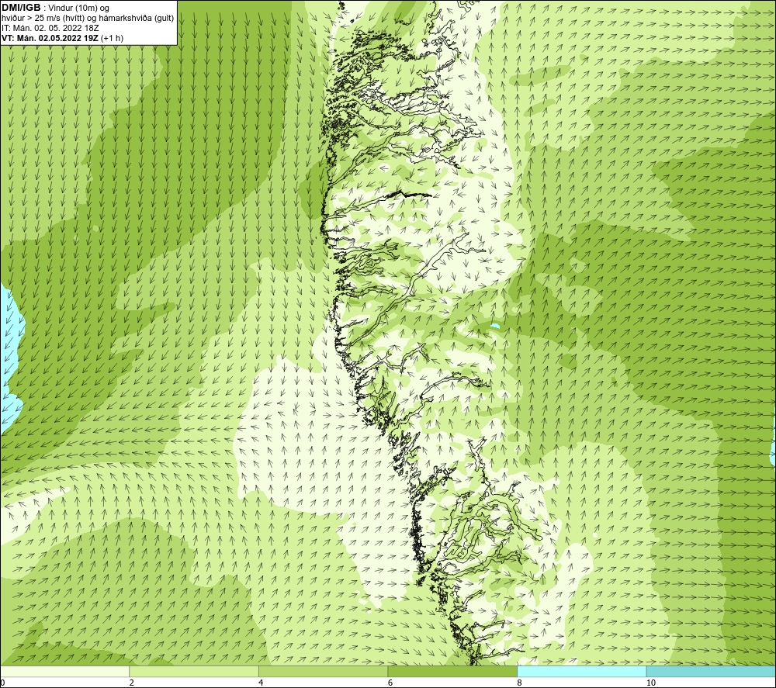
Task: Click the scale label 2
Action: pos(132,683)
